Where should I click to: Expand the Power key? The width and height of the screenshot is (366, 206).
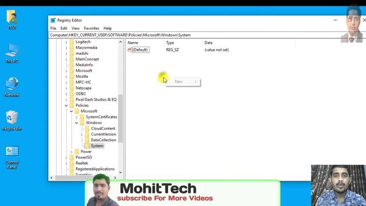point(71,152)
